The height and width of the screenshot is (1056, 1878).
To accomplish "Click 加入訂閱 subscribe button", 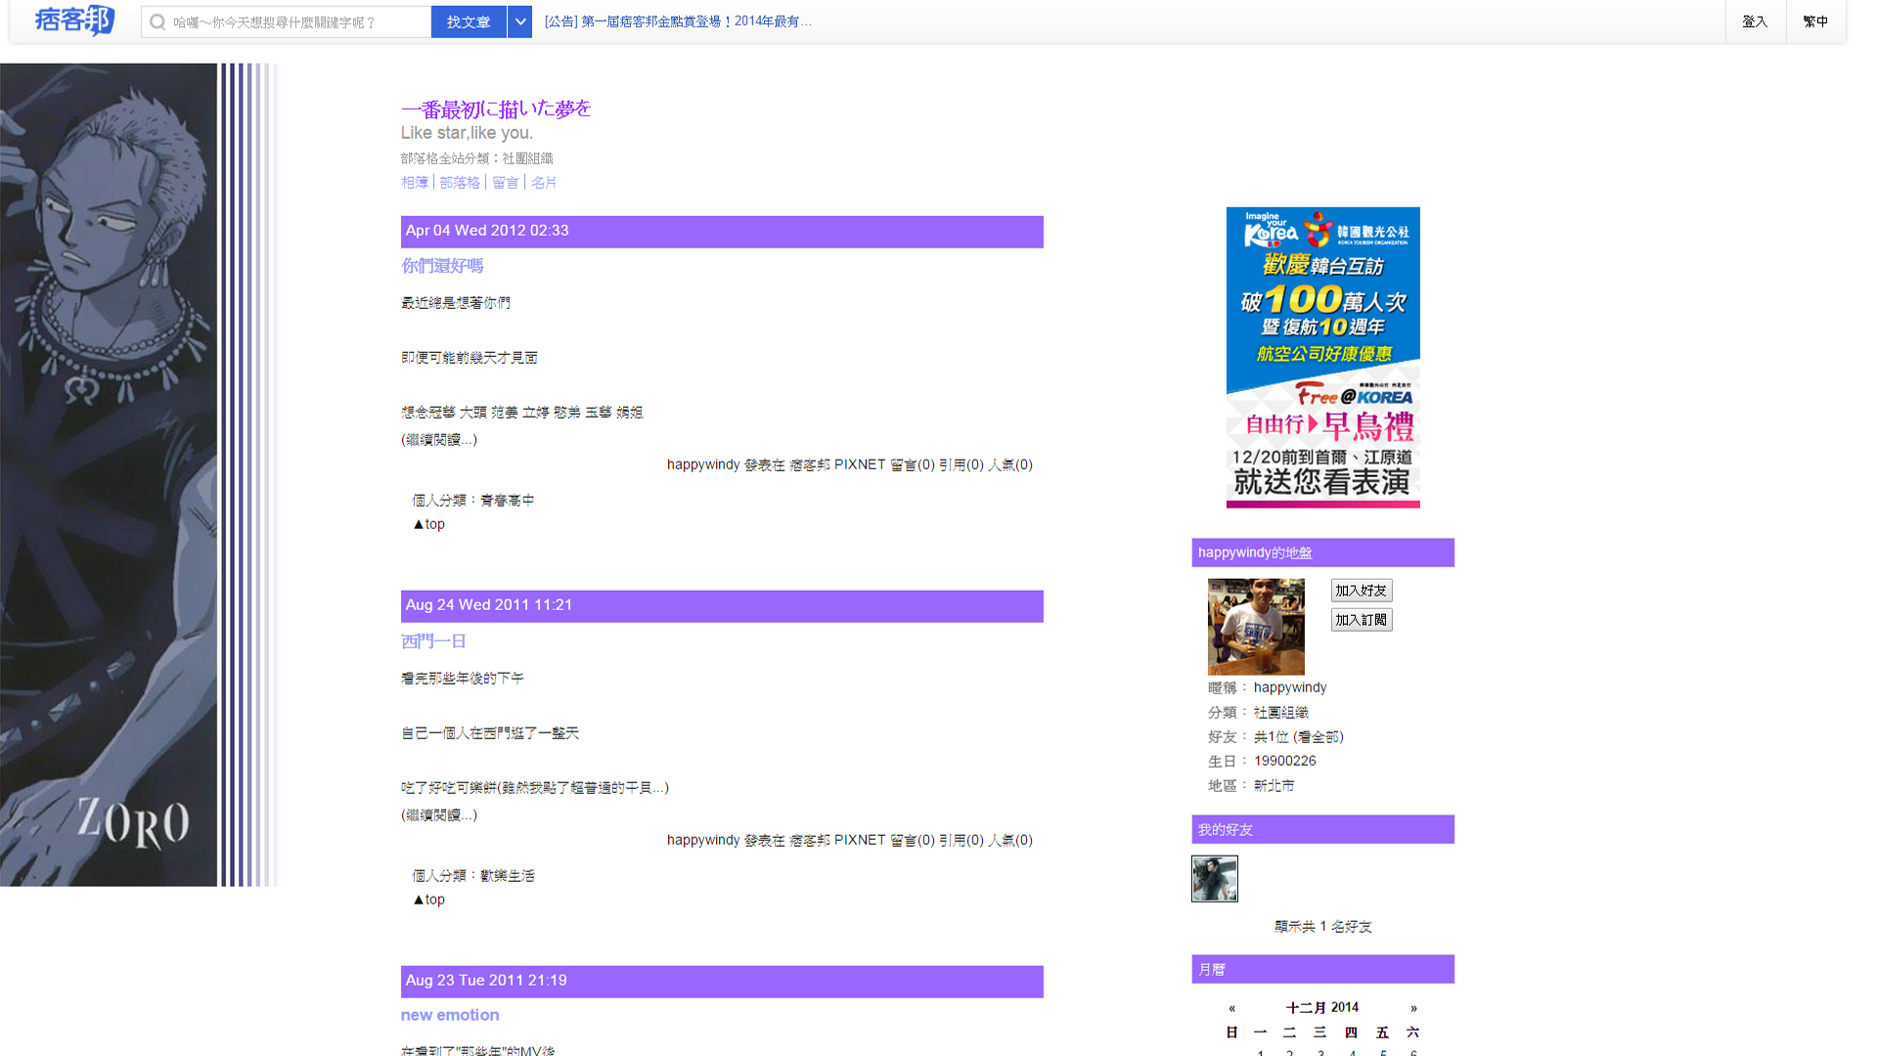I will coord(1362,620).
